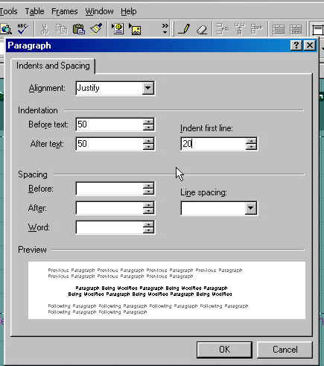Click inside the Alignment Justify field
The height and width of the screenshot is (366, 324).
tap(109, 88)
